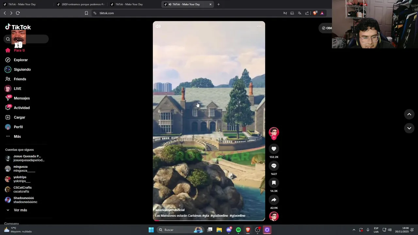The height and width of the screenshot is (235, 418).
Task: Switch to first TikTok - Make Your Day tab
Action: [x=26, y=4]
